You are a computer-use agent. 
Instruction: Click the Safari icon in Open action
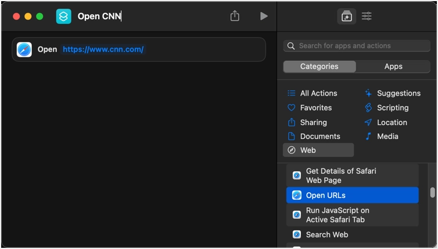point(24,50)
